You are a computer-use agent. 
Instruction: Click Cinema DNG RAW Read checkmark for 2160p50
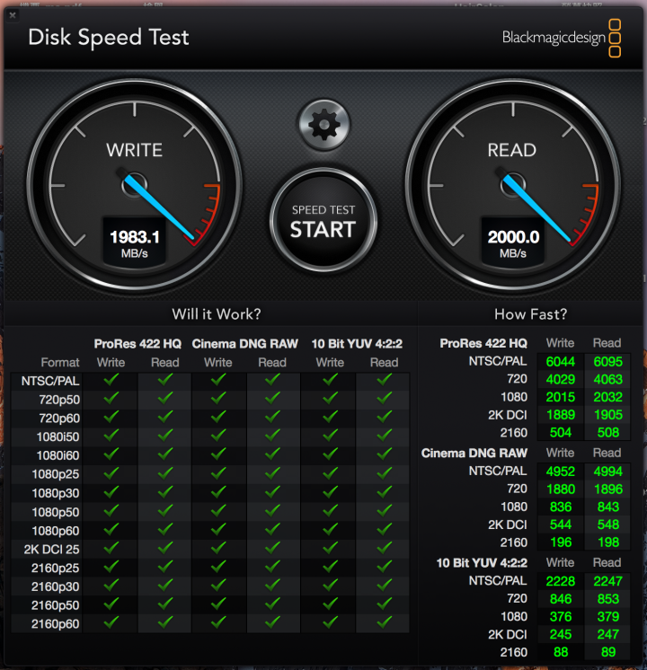pos(272,604)
